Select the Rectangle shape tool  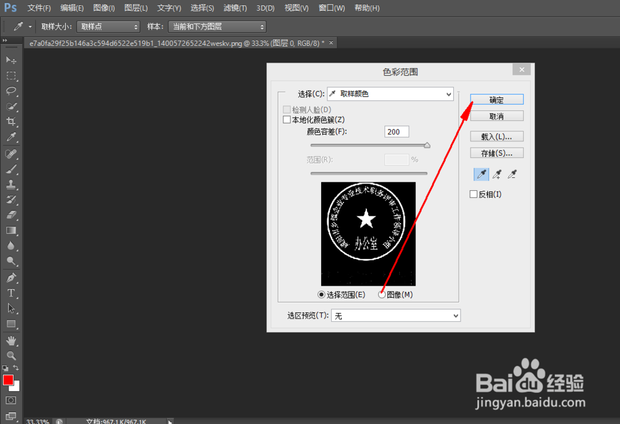[11, 324]
